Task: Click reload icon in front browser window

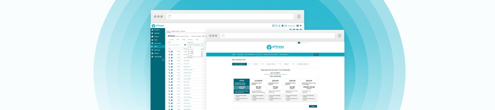Action: [x=223, y=36]
